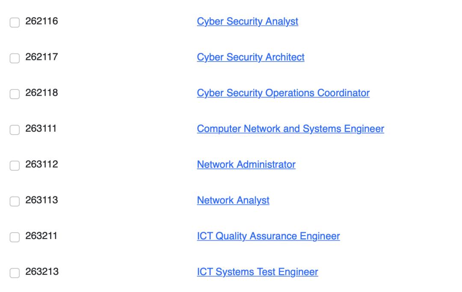
Task: Open the Network Administrator link
Action: pyautogui.click(x=246, y=165)
